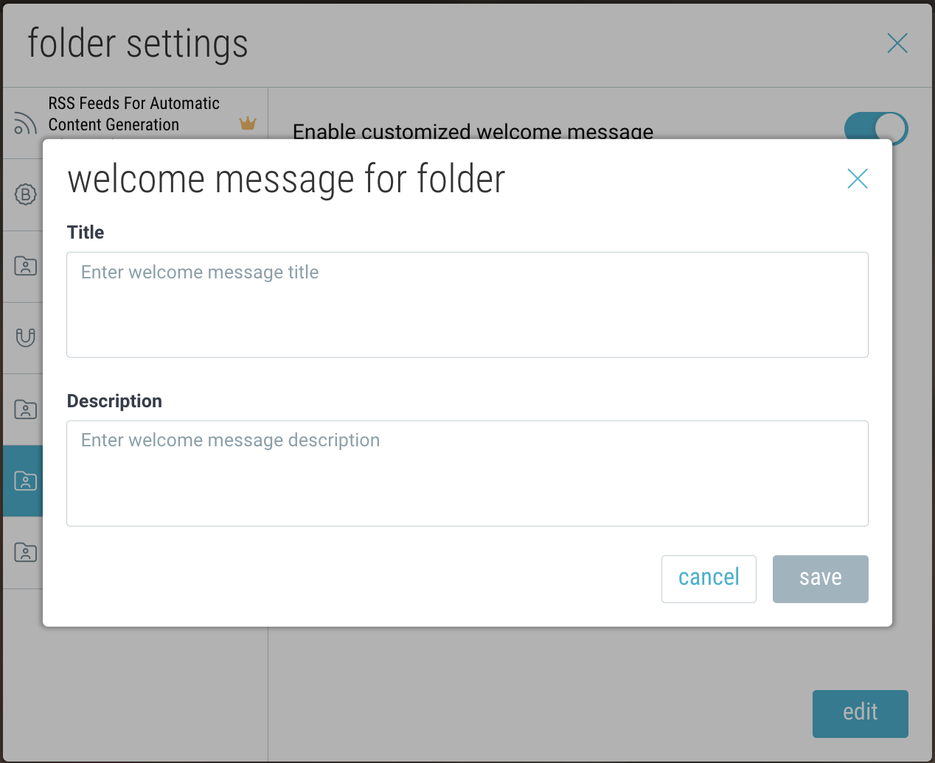Click into the welcome message title field
Image resolution: width=935 pixels, height=763 pixels.
tap(467, 305)
